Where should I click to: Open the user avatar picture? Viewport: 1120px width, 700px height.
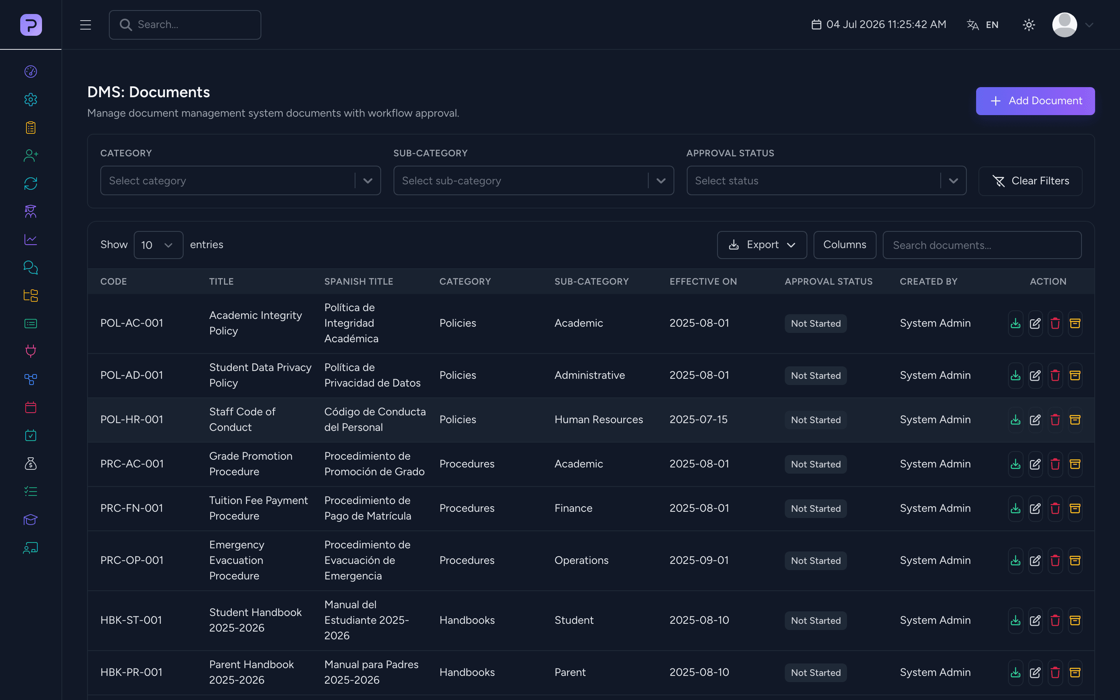(1064, 24)
